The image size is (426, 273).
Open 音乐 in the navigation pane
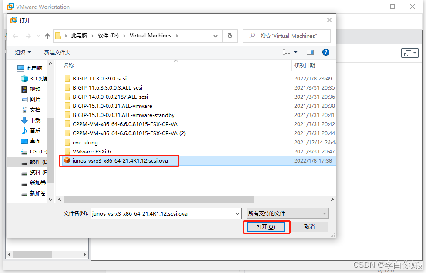(31, 130)
